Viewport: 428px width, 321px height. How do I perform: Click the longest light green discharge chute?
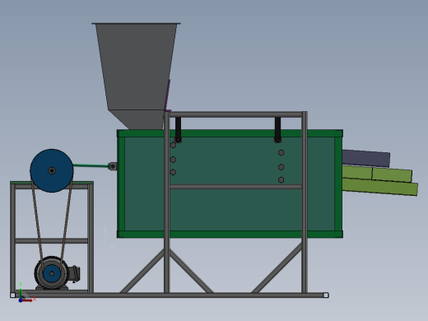click(x=380, y=187)
